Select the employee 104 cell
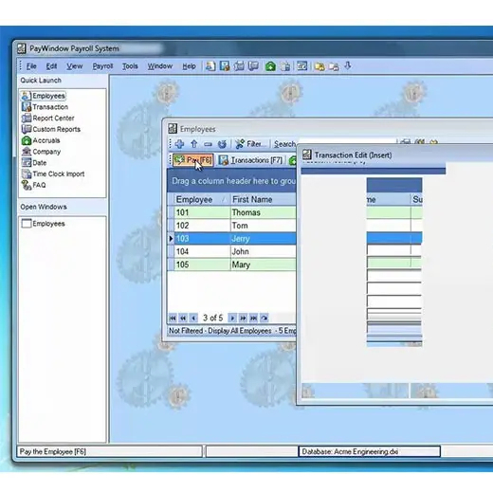 (x=202, y=251)
